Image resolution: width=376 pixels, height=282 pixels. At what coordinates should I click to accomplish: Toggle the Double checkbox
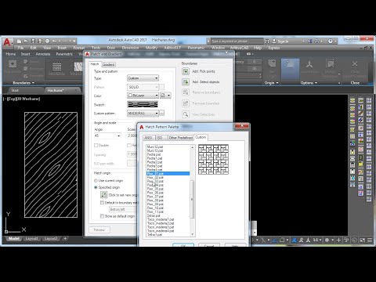96,145
